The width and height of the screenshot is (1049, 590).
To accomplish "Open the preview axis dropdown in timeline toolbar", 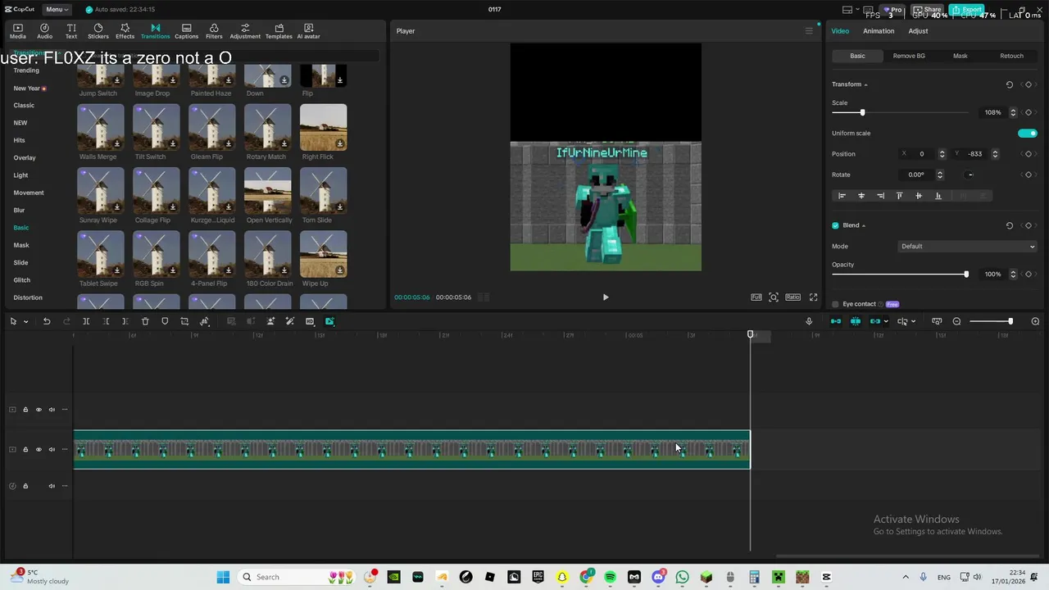I will tap(913, 321).
